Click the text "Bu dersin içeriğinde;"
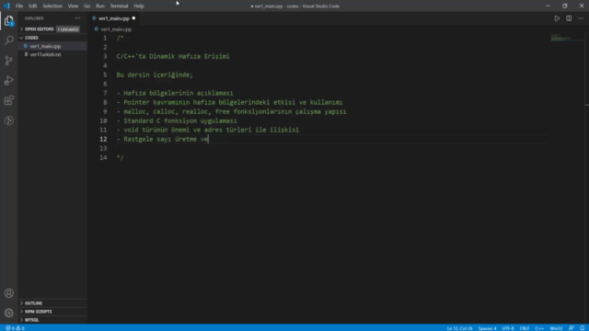Viewport: 589px width, 331px height. point(155,74)
